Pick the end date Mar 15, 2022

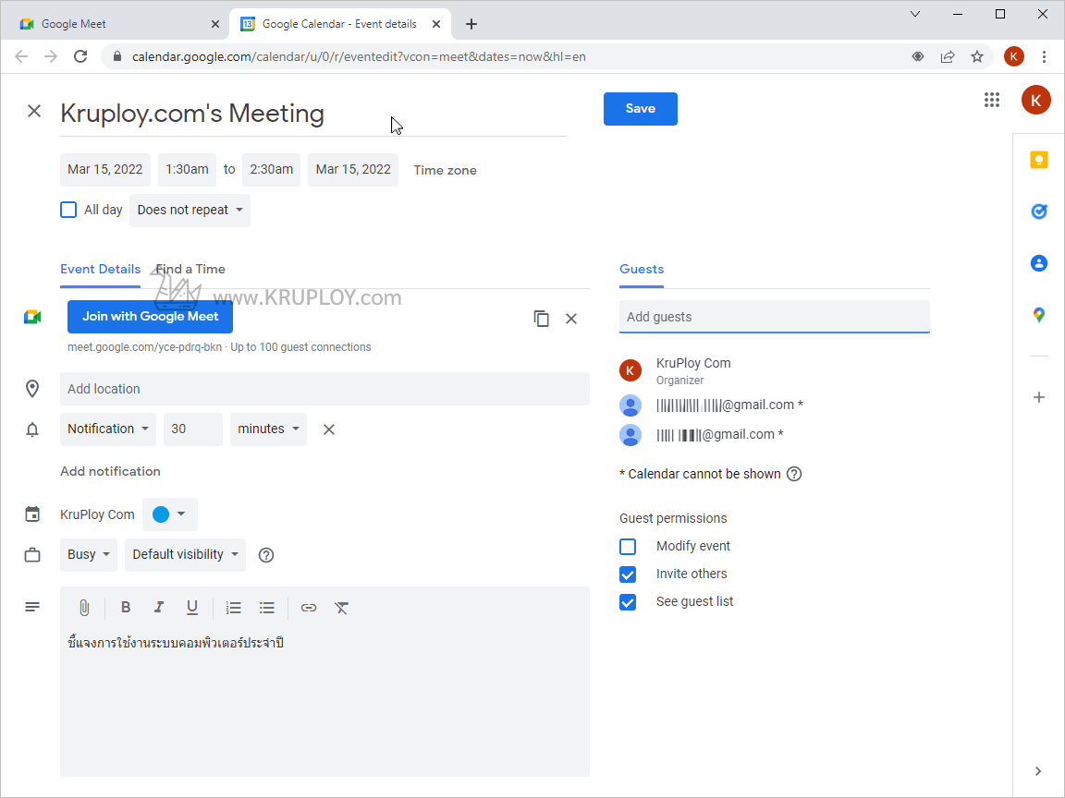353,170
